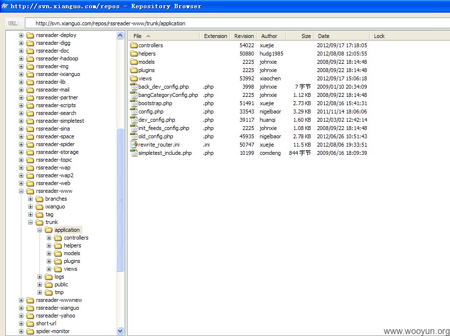Click the plugins folder icon in file list
The width and height of the screenshot is (450, 336).
click(134, 70)
